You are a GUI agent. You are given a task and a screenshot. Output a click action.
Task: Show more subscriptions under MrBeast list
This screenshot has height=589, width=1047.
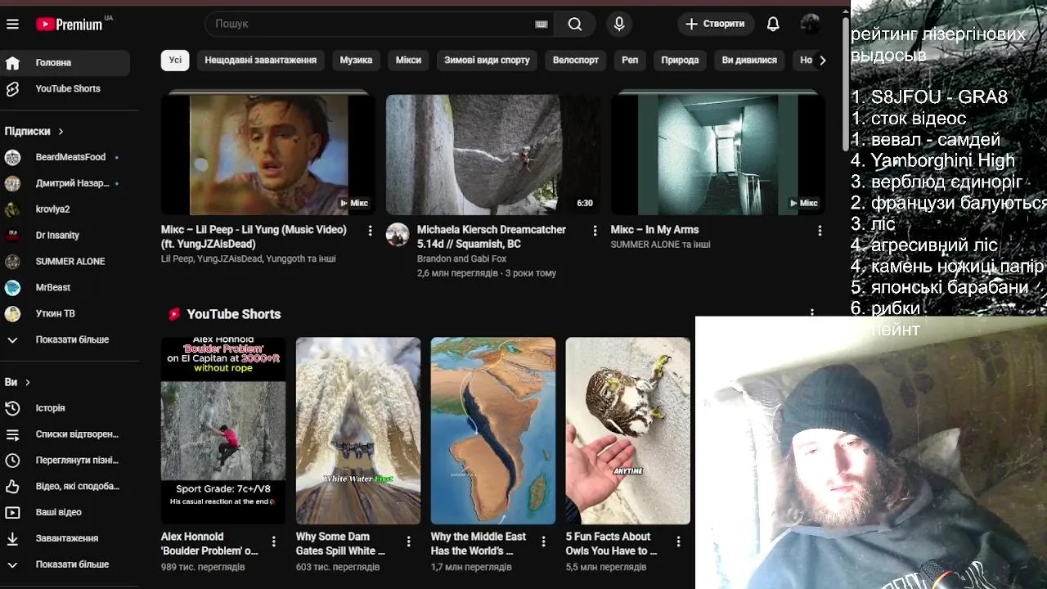tap(65, 339)
